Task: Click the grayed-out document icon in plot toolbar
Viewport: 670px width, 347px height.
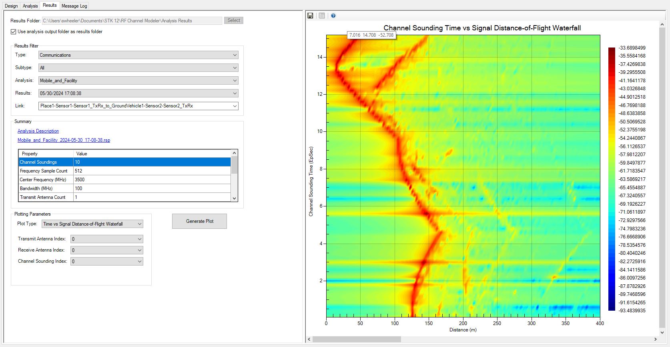Action: [x=322, y=16]
